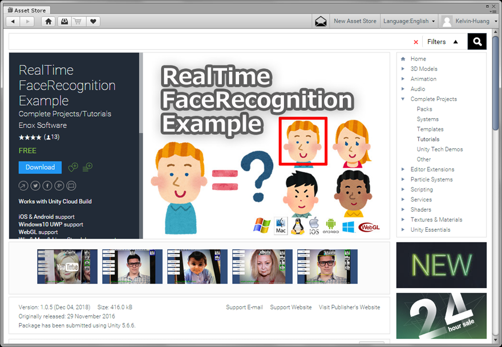Screen dimensions: 502x347
Task: Collapse the Filters panel arrow
Action: [x=456, y=42]
